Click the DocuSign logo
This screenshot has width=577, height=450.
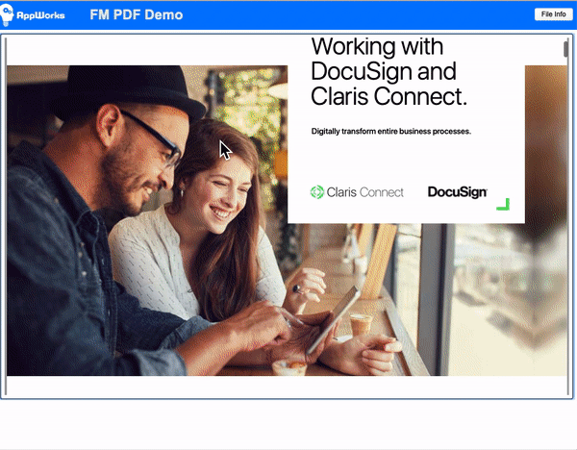click(458, 192)
